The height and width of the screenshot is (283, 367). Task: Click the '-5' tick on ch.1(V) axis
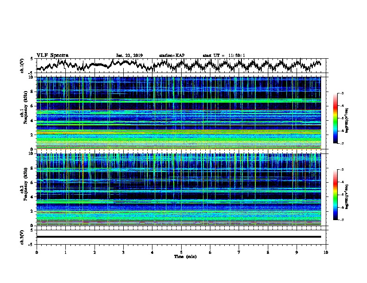click(x=31, y=73)
